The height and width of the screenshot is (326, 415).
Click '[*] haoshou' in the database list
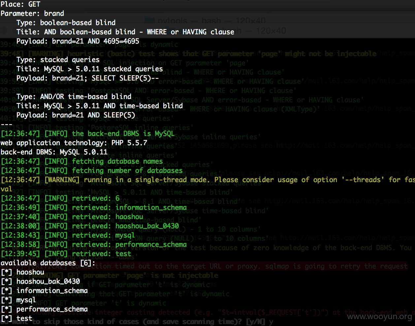pos(22,272)
